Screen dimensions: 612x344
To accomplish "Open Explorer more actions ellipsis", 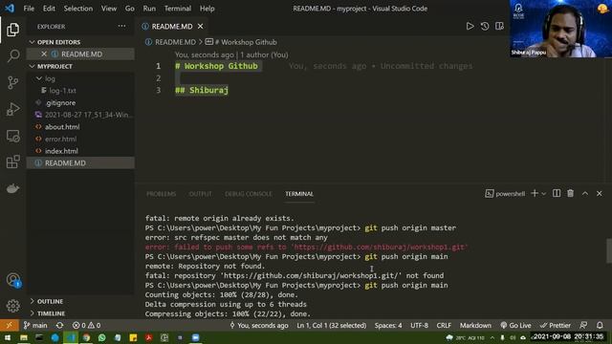I will 121,26.
